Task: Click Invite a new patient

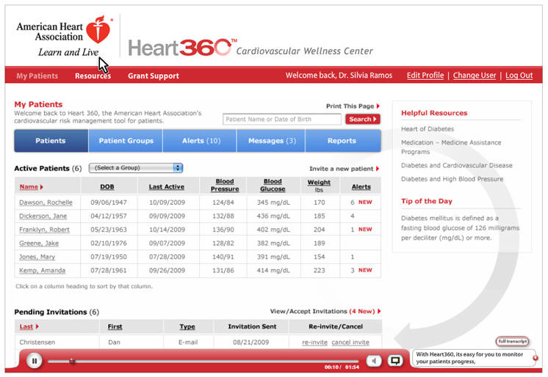Action: [x=344, y=169]
